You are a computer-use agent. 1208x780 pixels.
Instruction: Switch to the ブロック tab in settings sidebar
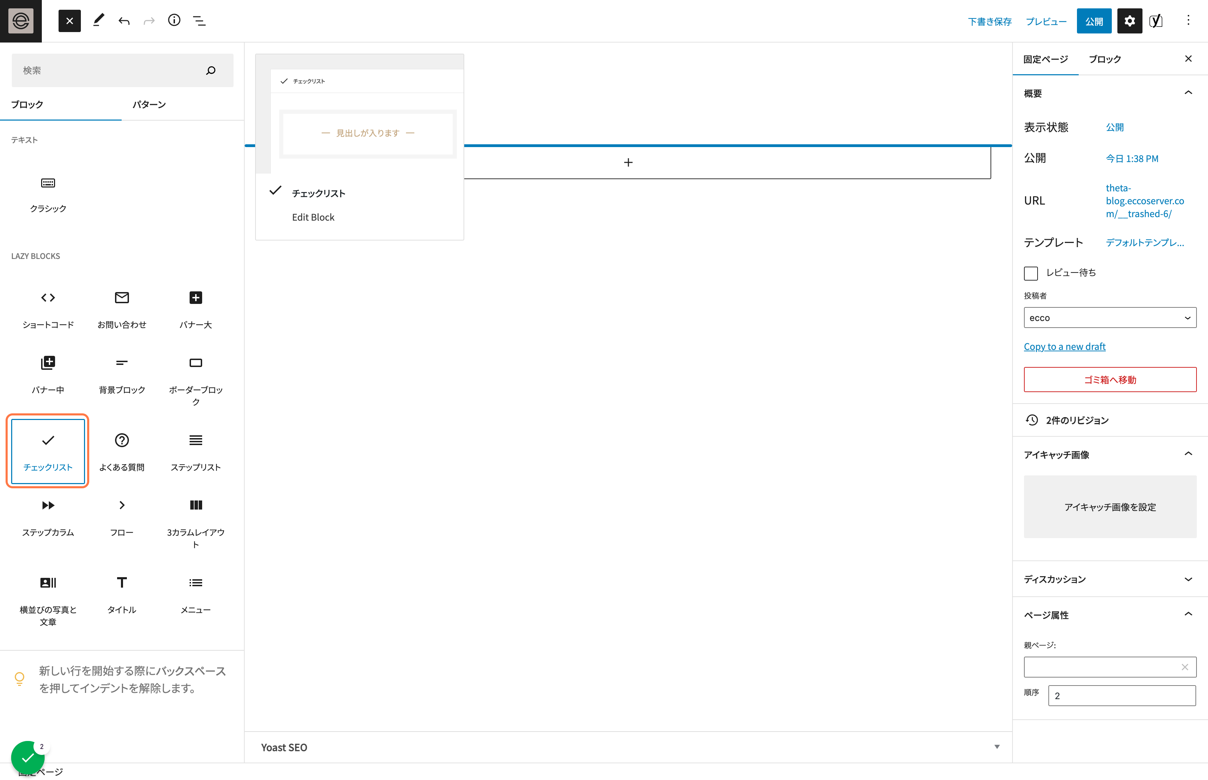1105,59
